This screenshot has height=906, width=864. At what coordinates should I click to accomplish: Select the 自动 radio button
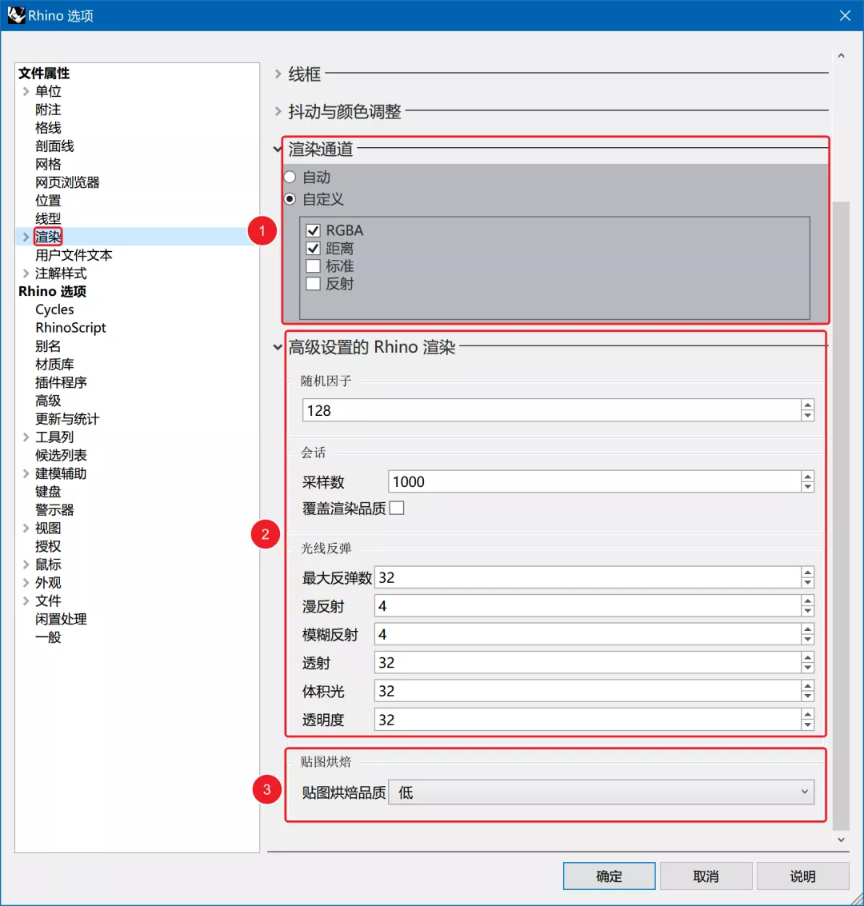point(289,177)
